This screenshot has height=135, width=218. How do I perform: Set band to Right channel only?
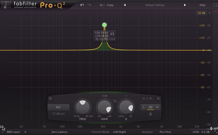[x=157, y=107]
